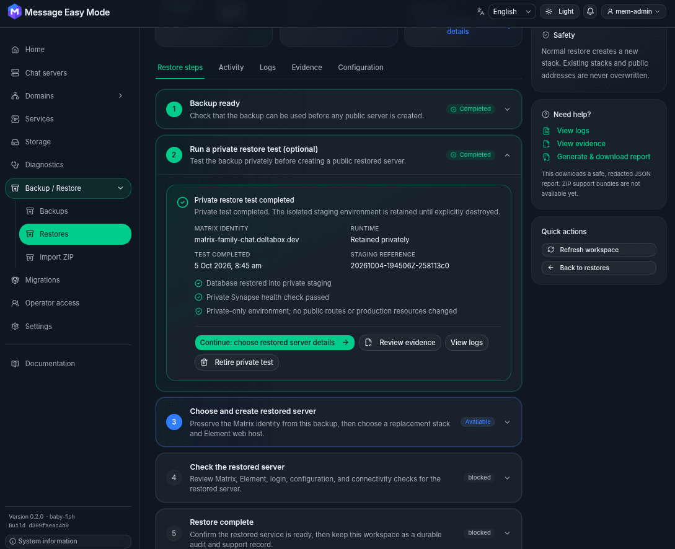The image size is (675, 549).
Task: Click the details link at top
Action: (x=457, y=32)
